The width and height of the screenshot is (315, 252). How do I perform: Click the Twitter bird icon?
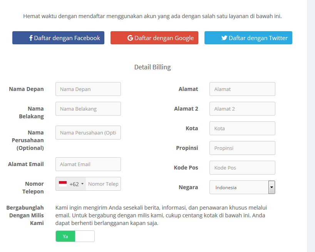coord(224,38)
